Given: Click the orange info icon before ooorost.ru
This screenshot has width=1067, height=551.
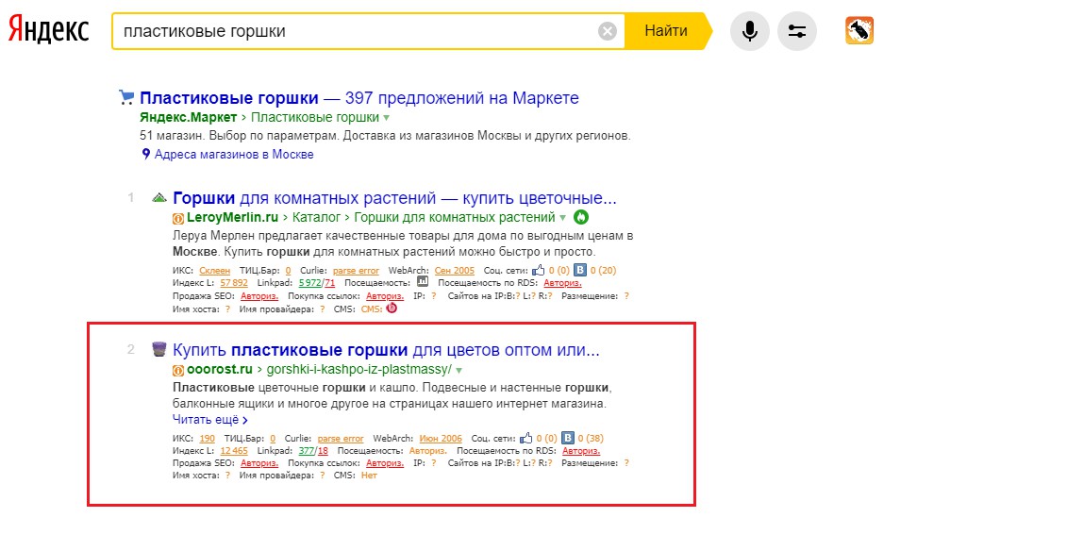Looking at the screenshot, I should 178,371.
